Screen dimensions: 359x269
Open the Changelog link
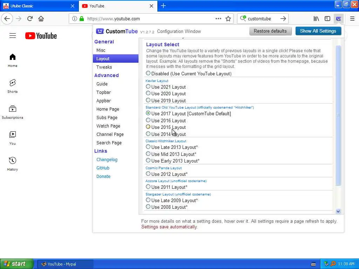pos(107,160)
